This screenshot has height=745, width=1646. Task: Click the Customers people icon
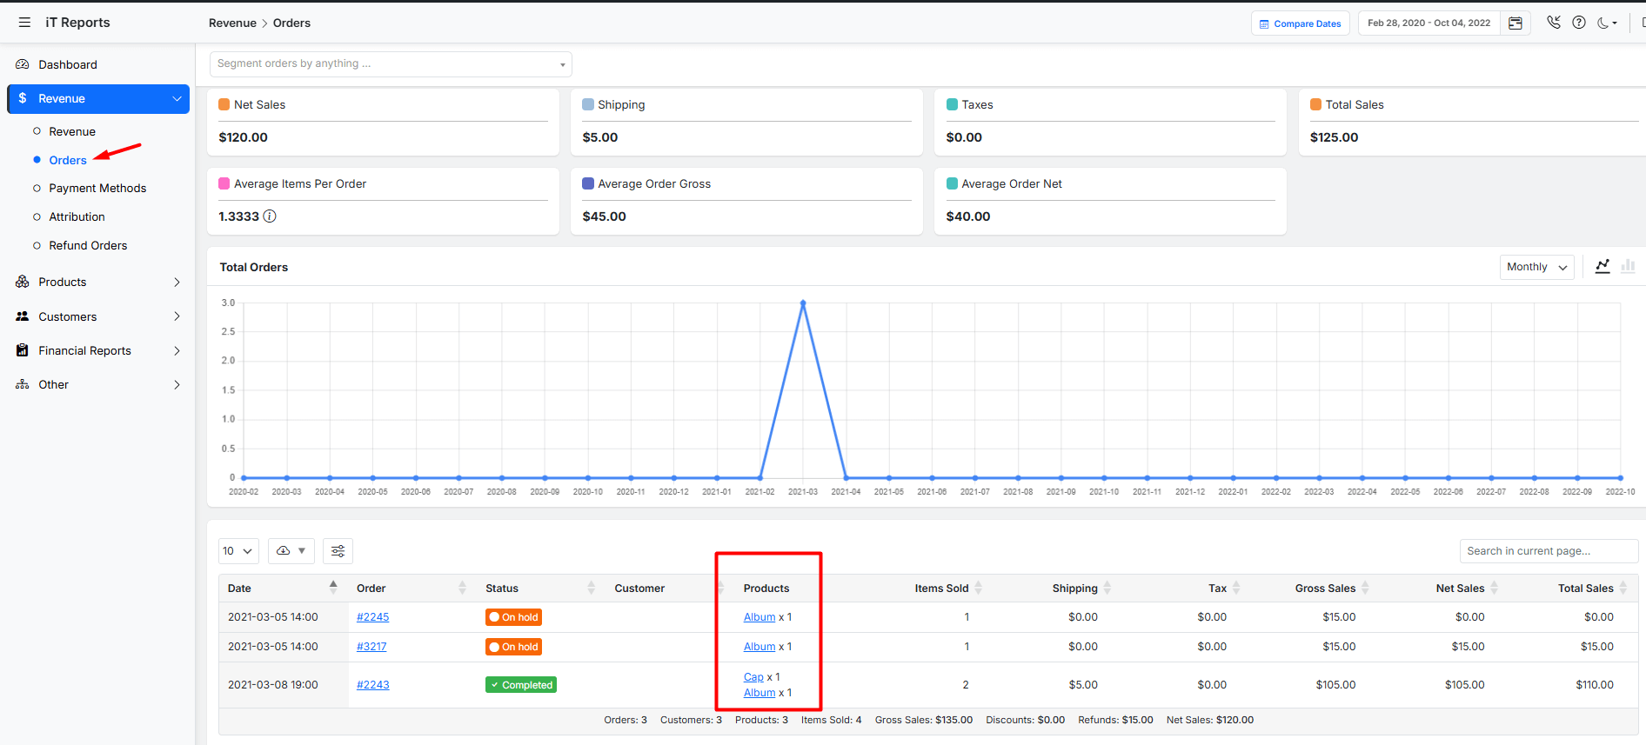coord(23,316)
